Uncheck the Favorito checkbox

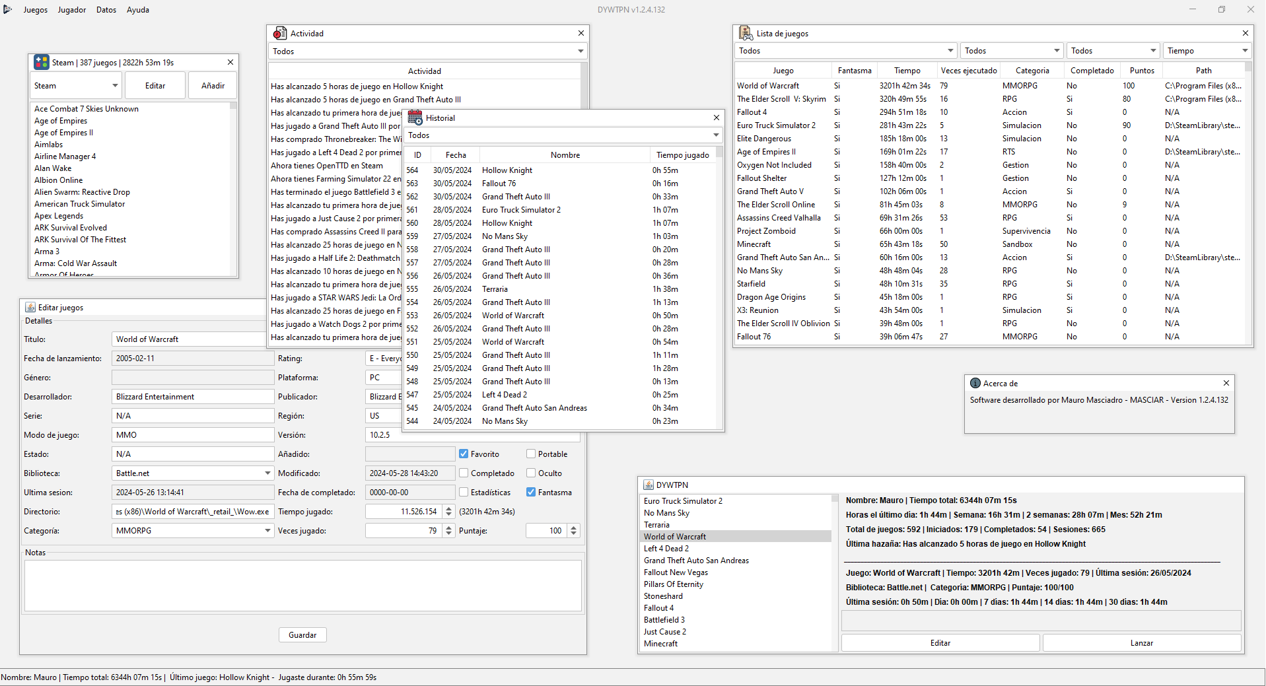point(464,454)
